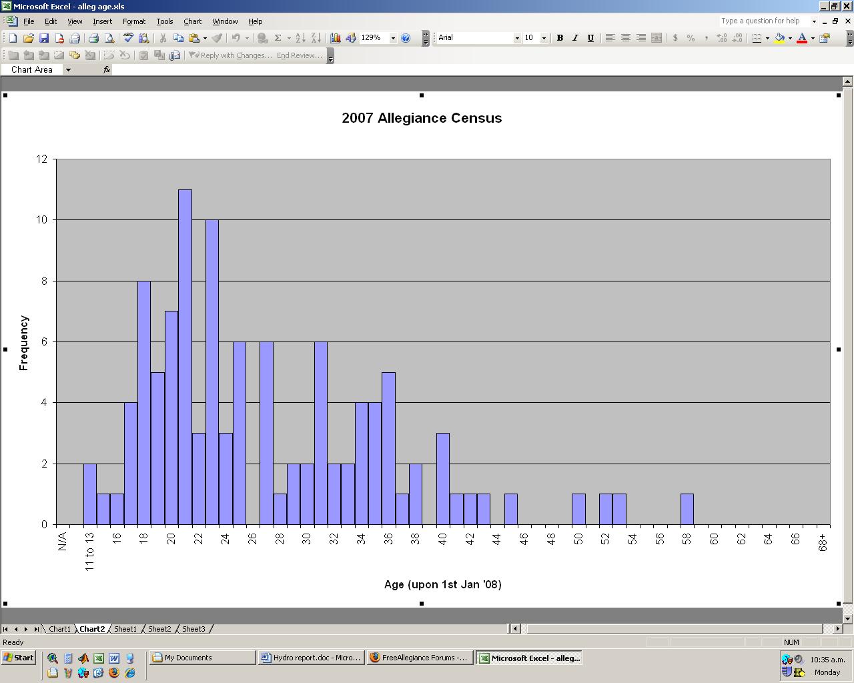Open Microsoft Excel Help icon

coord(406,38)
